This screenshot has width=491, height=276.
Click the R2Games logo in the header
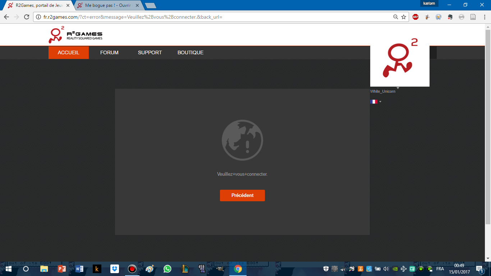click(75, 35)
